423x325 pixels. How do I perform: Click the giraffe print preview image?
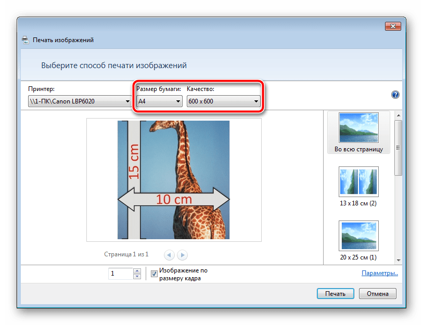coord(173,180)
